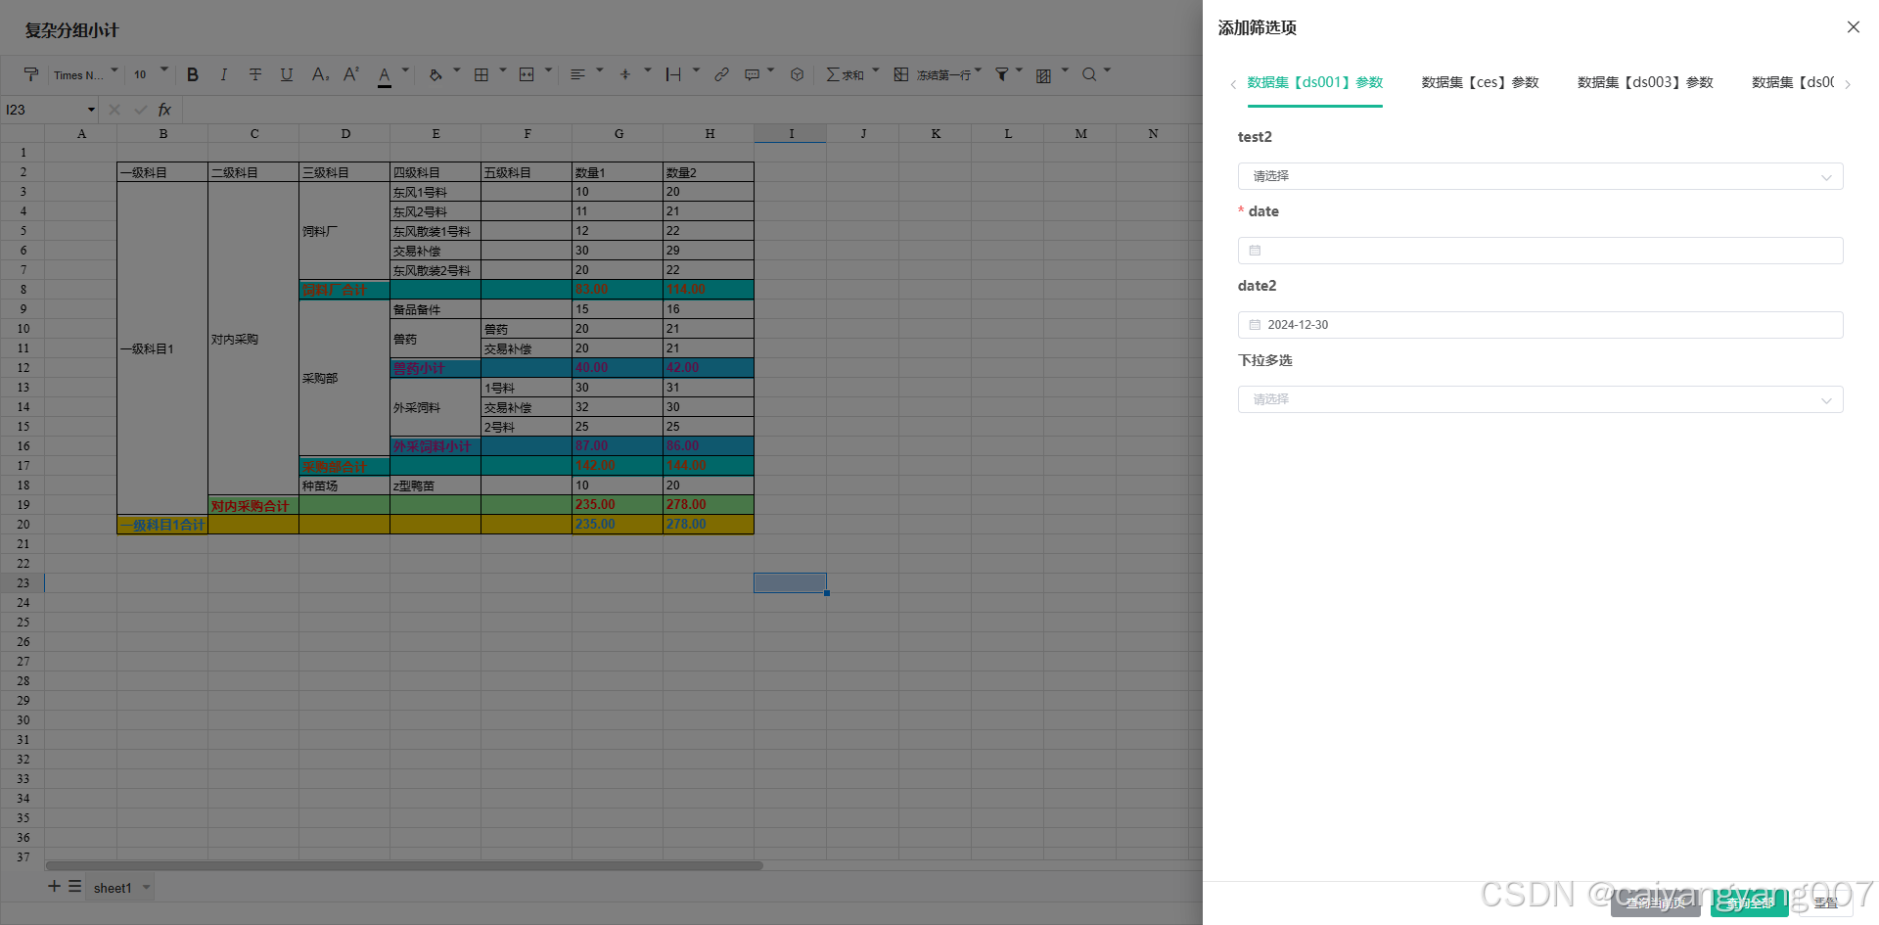Screen dimensions: 1879x925
Task: Toggle italic formatting in the toolbar
Action: (x=224, y=74)
